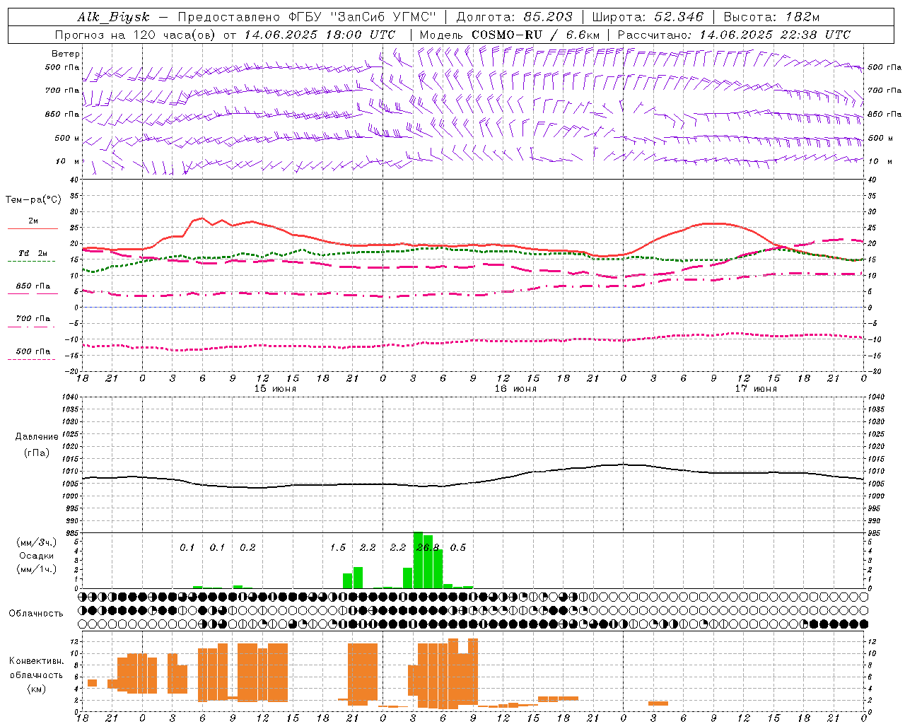905x724 pixels.
Task: Select the 'Широта: 52.346' header value
Action: [648, 17]
